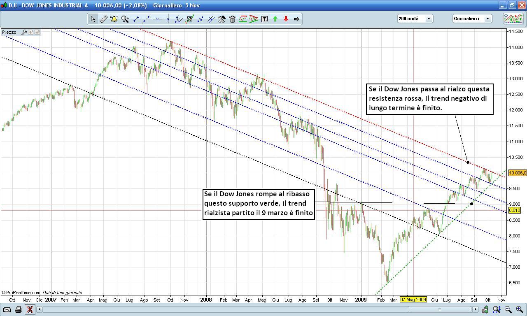Send chart by email envelope icon
This screenshot has width=527, height=316.
click(7, 309)
